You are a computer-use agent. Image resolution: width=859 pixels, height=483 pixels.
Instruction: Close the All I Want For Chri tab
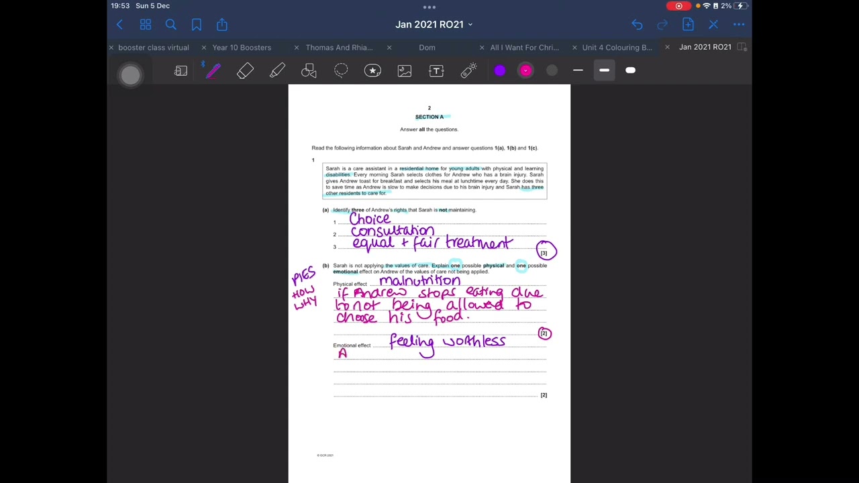482,48
